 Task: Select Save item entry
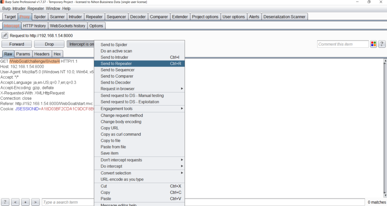[x=139, y=153]
